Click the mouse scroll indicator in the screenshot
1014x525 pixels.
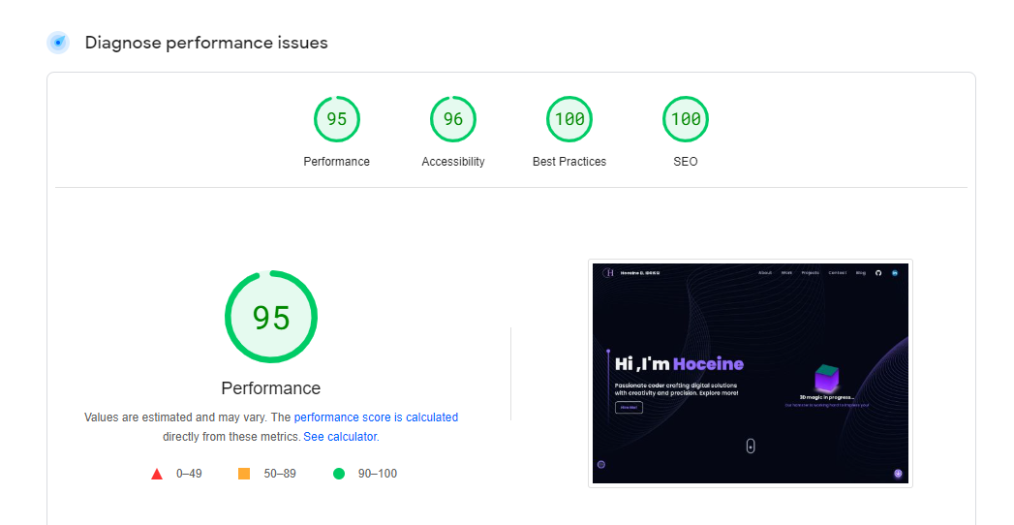[x=751, y=446]
